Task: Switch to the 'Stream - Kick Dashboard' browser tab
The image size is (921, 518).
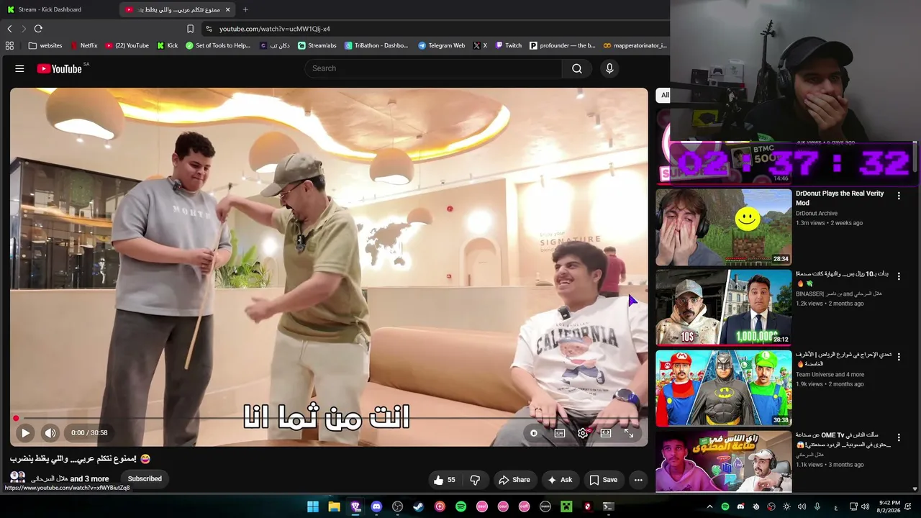Action: [58, 9]
